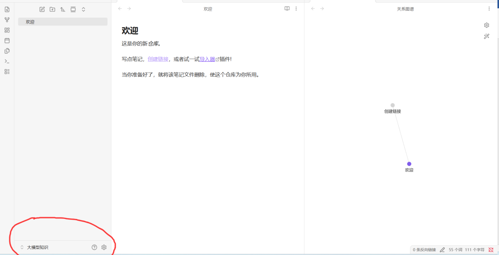This screenshot has height=255, width=499.
Task: Open the 大模型知识 vault switcher
Action: pyautogui.click(x=34, y=247)
